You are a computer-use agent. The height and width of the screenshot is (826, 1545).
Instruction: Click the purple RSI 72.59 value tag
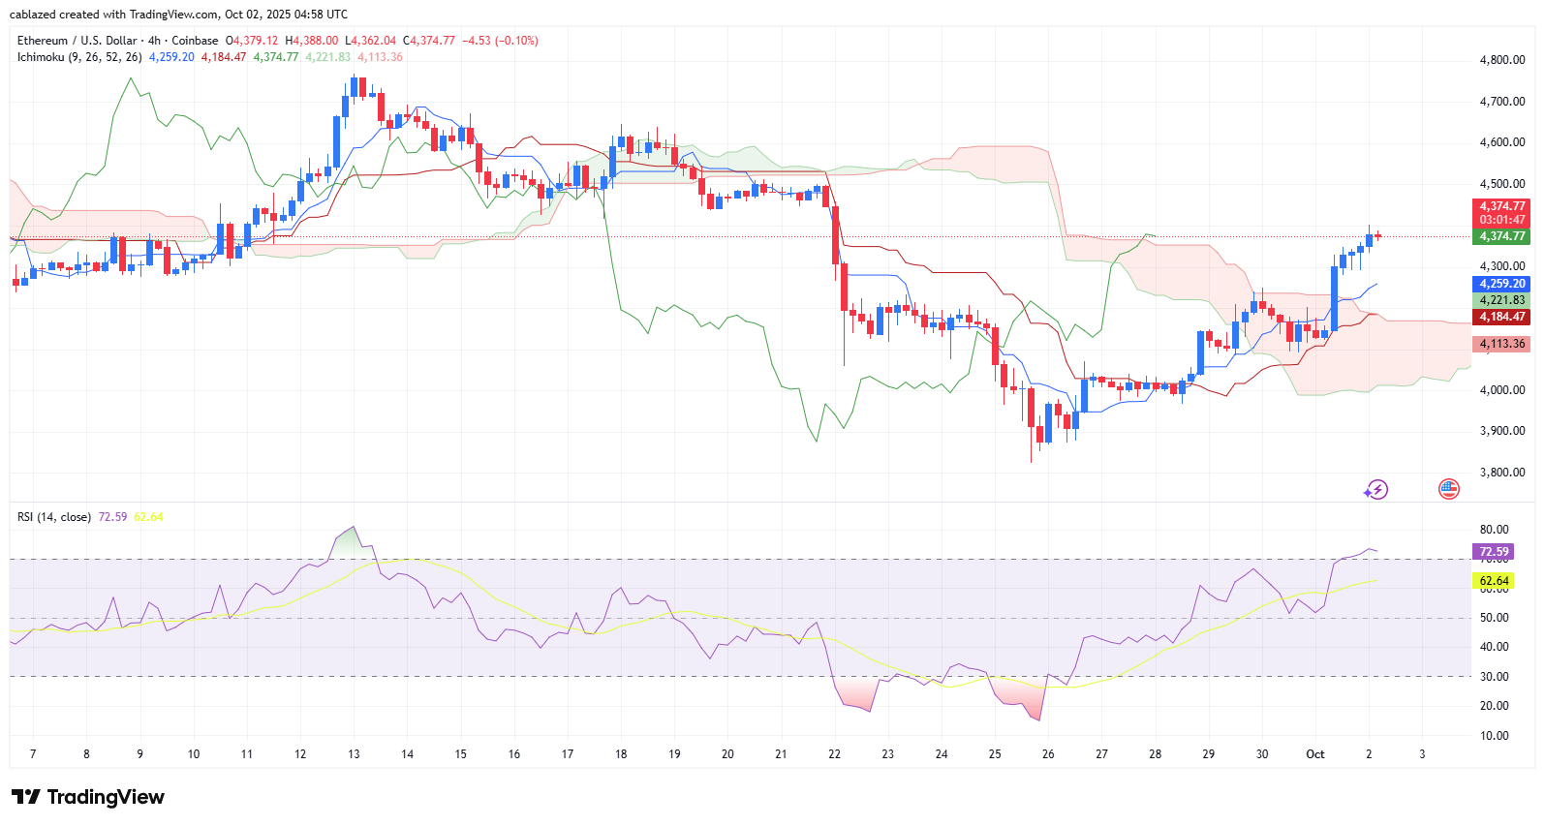(x=1494, y=552)
